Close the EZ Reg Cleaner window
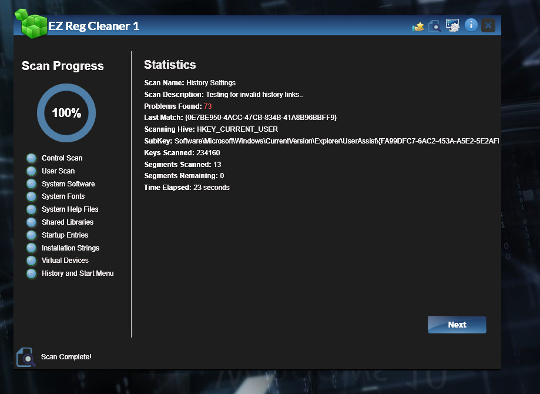The image size is (540, 394). [x=488, y=25]
